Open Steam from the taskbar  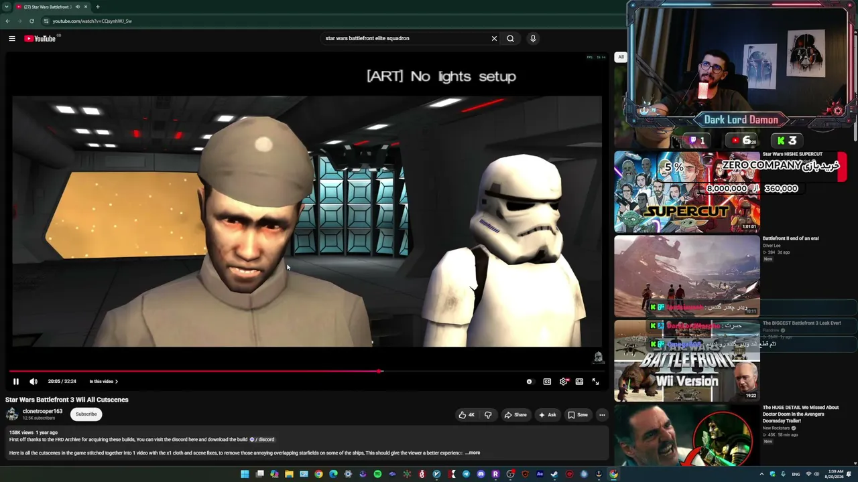point(554,475)
